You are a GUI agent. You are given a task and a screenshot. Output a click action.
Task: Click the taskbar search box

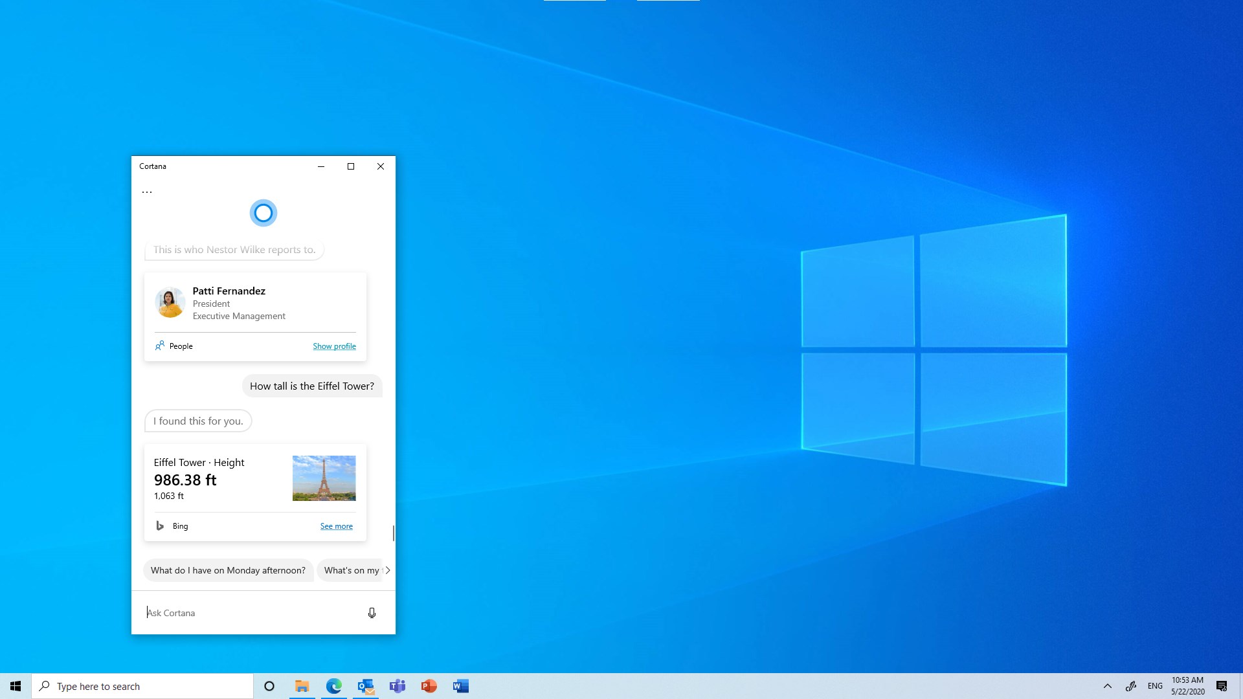tap(142, 686)
